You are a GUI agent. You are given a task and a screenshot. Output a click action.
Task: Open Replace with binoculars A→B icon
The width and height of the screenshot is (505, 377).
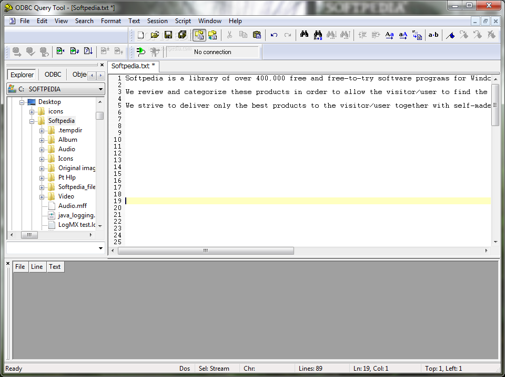(318, 35)
